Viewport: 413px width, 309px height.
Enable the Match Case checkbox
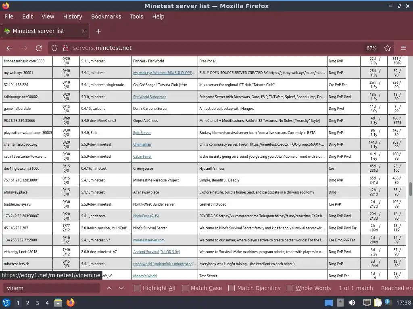tap(185, 288)
